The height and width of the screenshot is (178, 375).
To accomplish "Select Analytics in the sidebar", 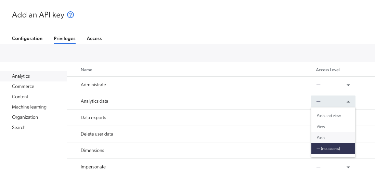I will click(x=21, y=76).
